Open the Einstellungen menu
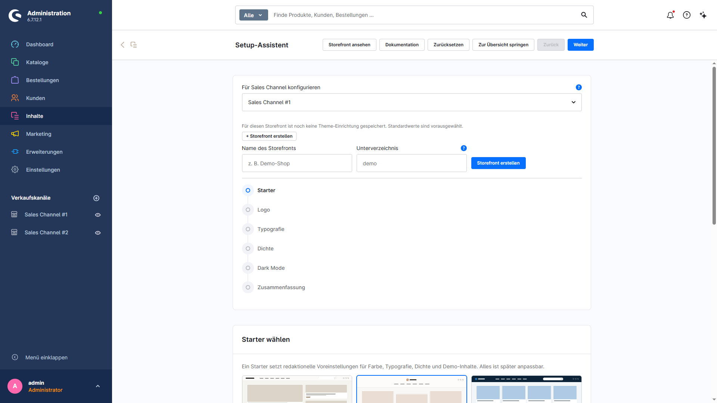717x403 pixels. (56, 170)
